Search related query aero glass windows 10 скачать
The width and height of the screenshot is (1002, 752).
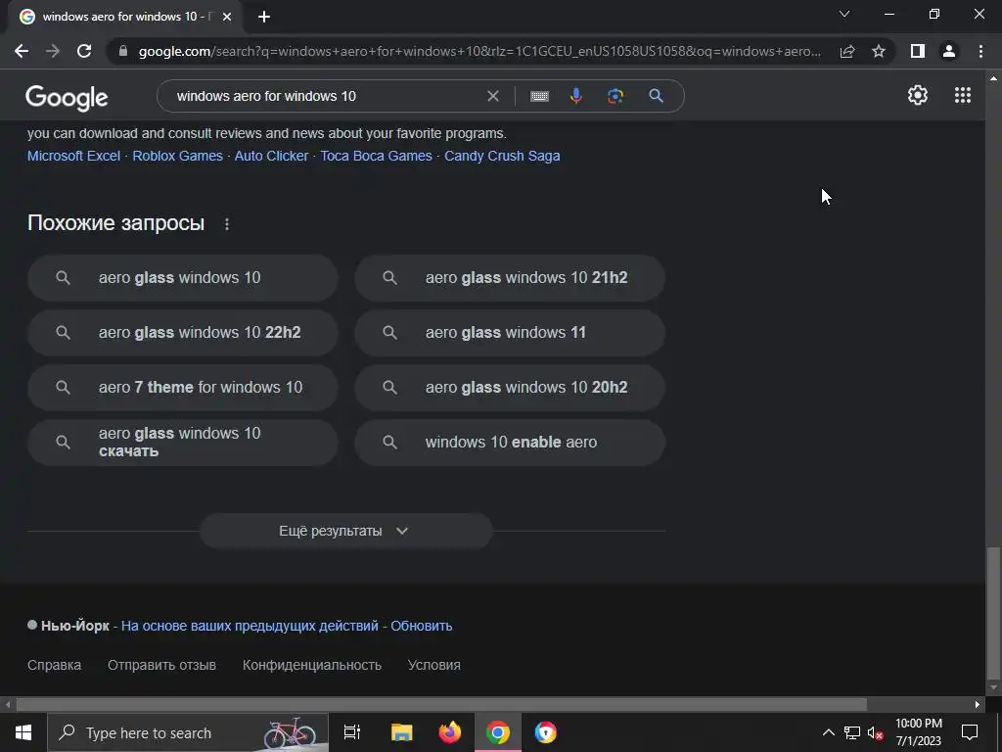[x=183, y=443]
